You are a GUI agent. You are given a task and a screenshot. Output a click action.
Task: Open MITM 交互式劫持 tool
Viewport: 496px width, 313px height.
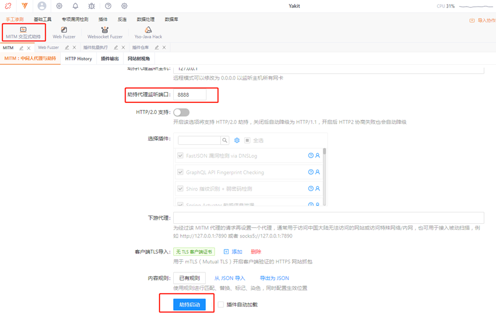tap(23, 33)
